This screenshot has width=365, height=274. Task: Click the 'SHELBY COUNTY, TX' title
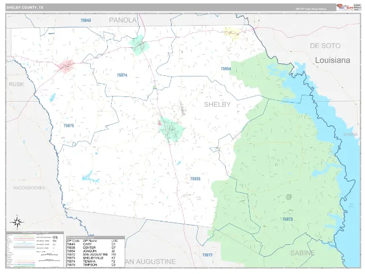[x=25, y=7]
